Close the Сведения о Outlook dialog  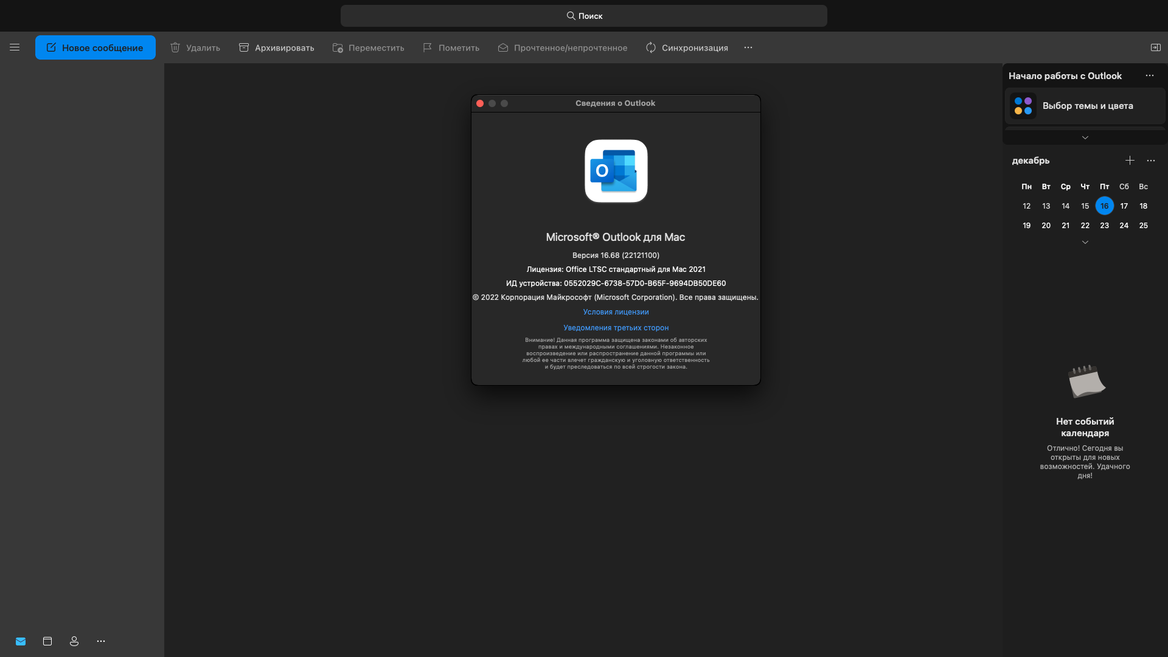(x=480, y=103)
